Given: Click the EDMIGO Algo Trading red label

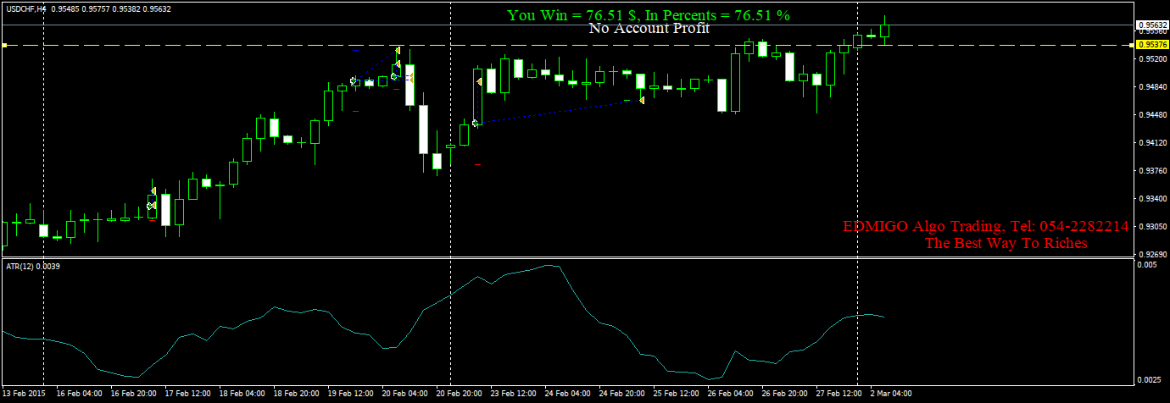Looking at the screenshot, I should tap(986, 227).
